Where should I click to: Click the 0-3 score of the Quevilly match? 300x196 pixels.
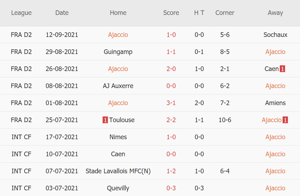pos(171,188)
